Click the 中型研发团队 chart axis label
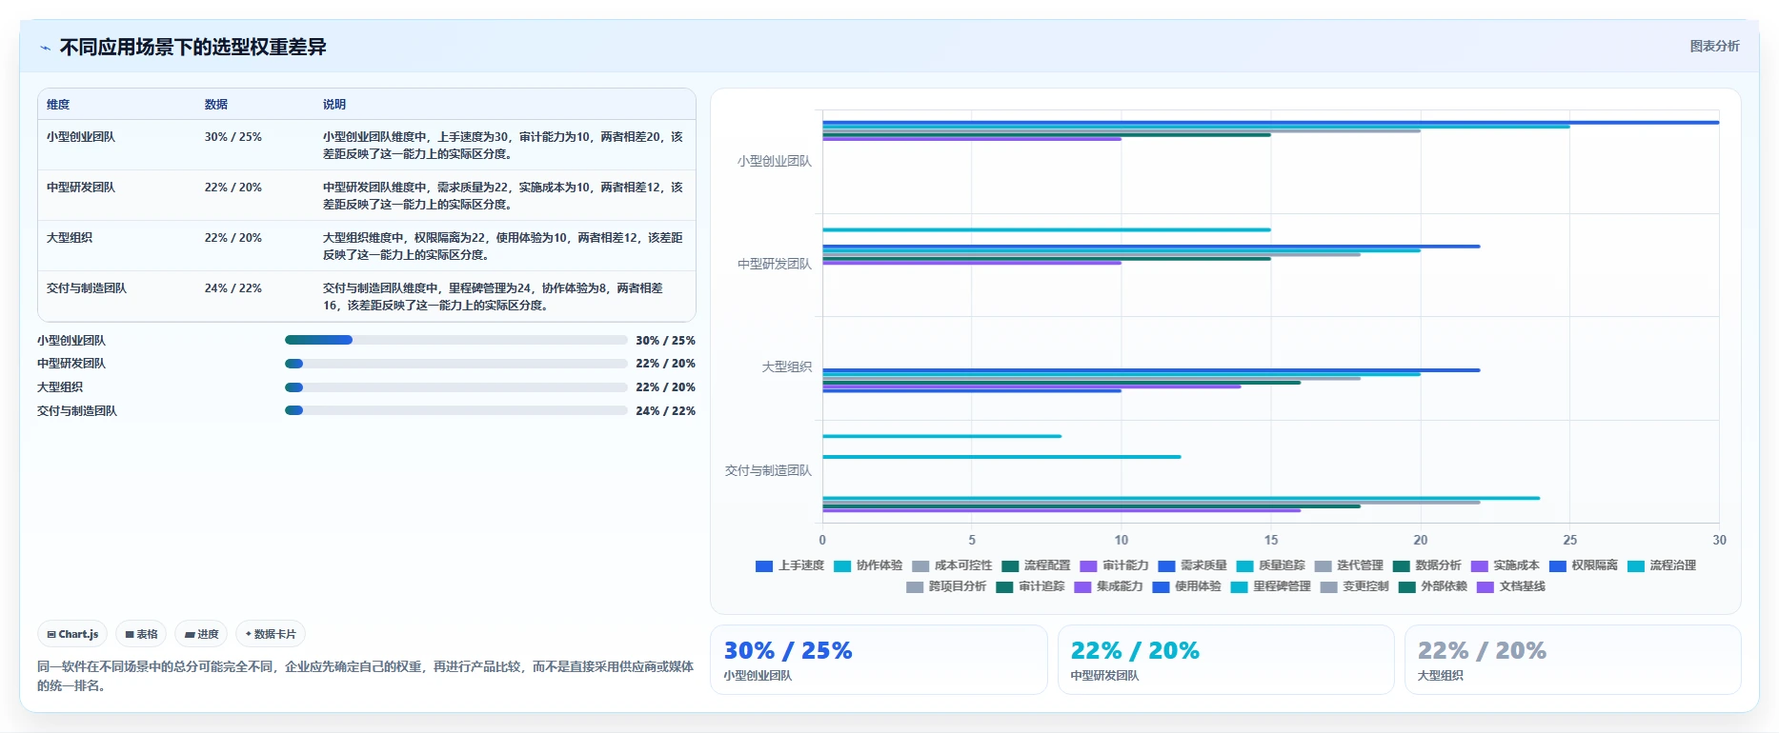The image size is (1779, 733). click(x=774, y=265)
